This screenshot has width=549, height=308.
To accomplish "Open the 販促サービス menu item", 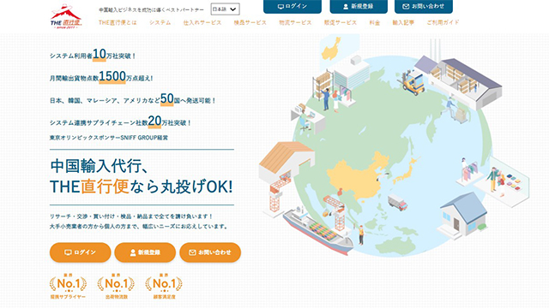I will [341, 22].
